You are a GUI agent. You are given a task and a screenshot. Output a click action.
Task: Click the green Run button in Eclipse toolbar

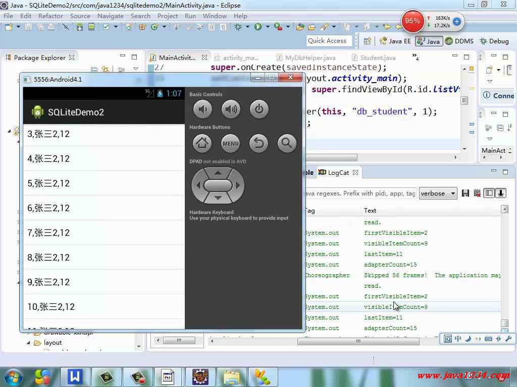pos(258,27)
